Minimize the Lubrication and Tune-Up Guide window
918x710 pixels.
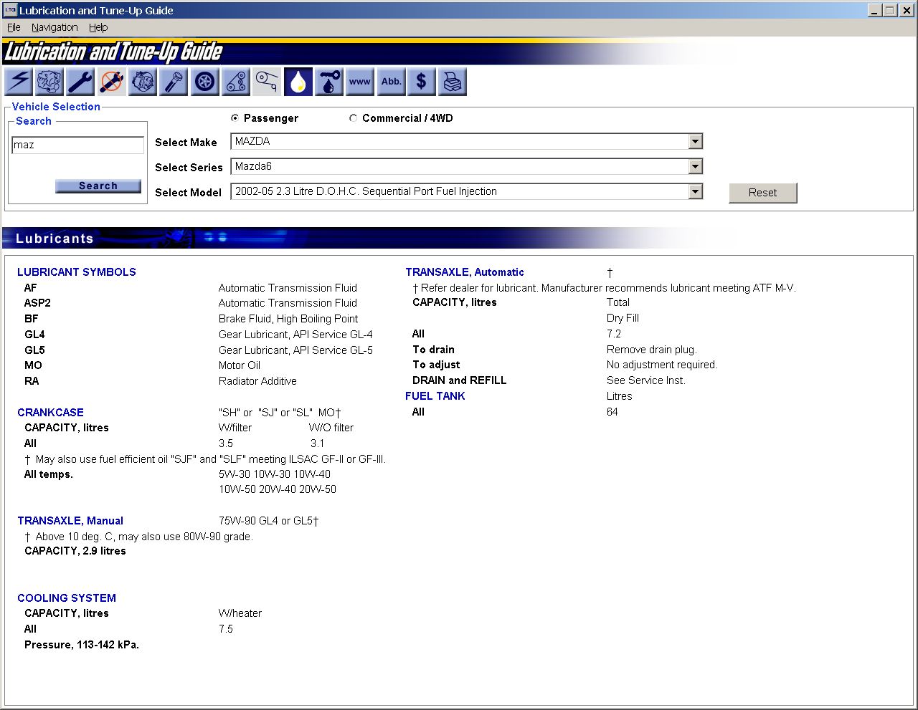[875, 10]
